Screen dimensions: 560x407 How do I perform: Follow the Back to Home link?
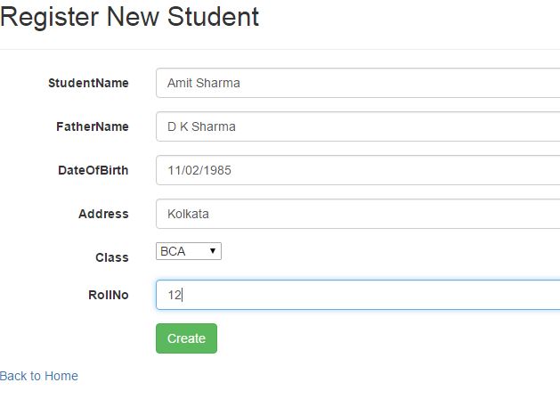pos(39,376)
